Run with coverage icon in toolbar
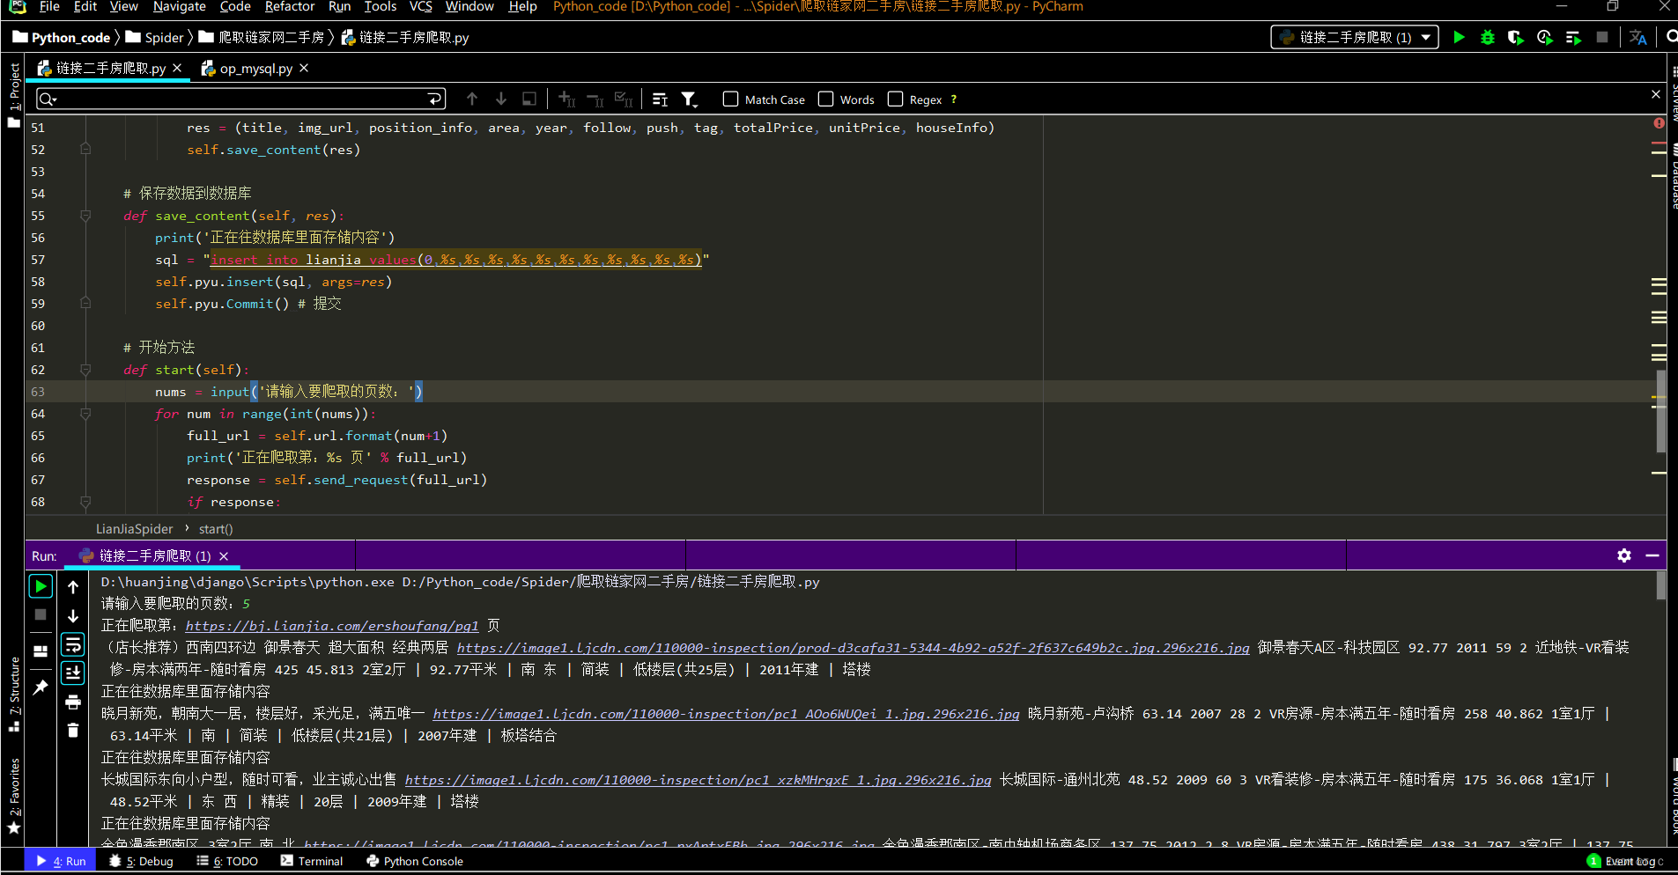The width and height of the screenshot is (1678, 875). pyautogui.click(x=1516, y=37)
